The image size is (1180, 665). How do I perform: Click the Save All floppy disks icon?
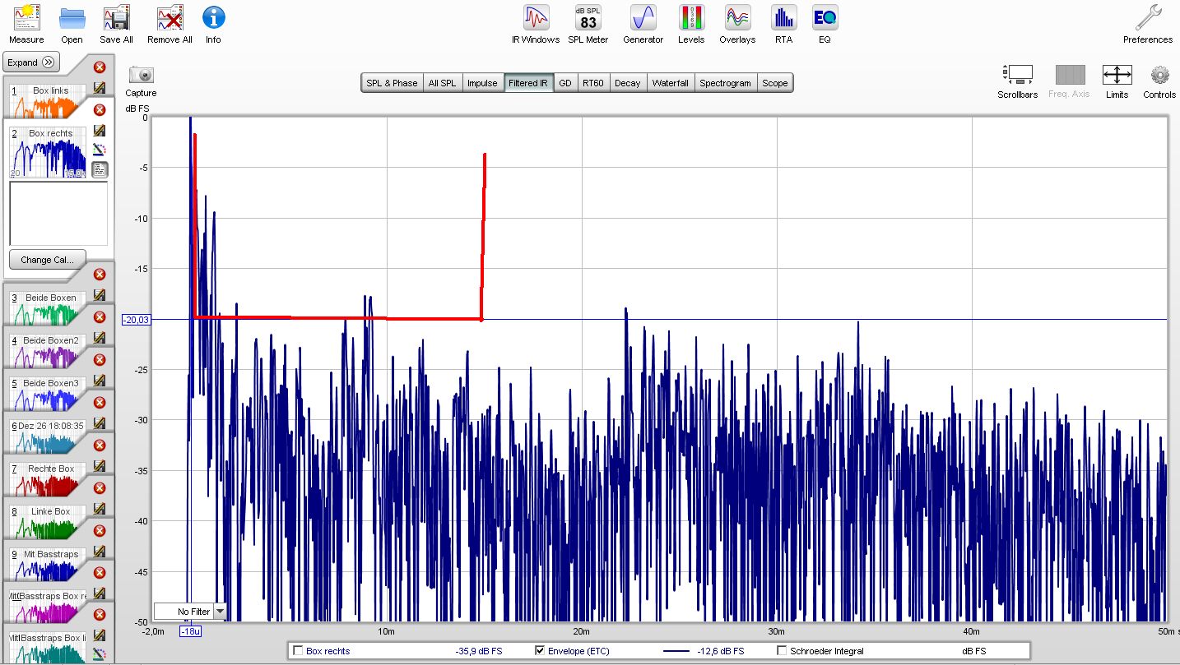[116, 17]
